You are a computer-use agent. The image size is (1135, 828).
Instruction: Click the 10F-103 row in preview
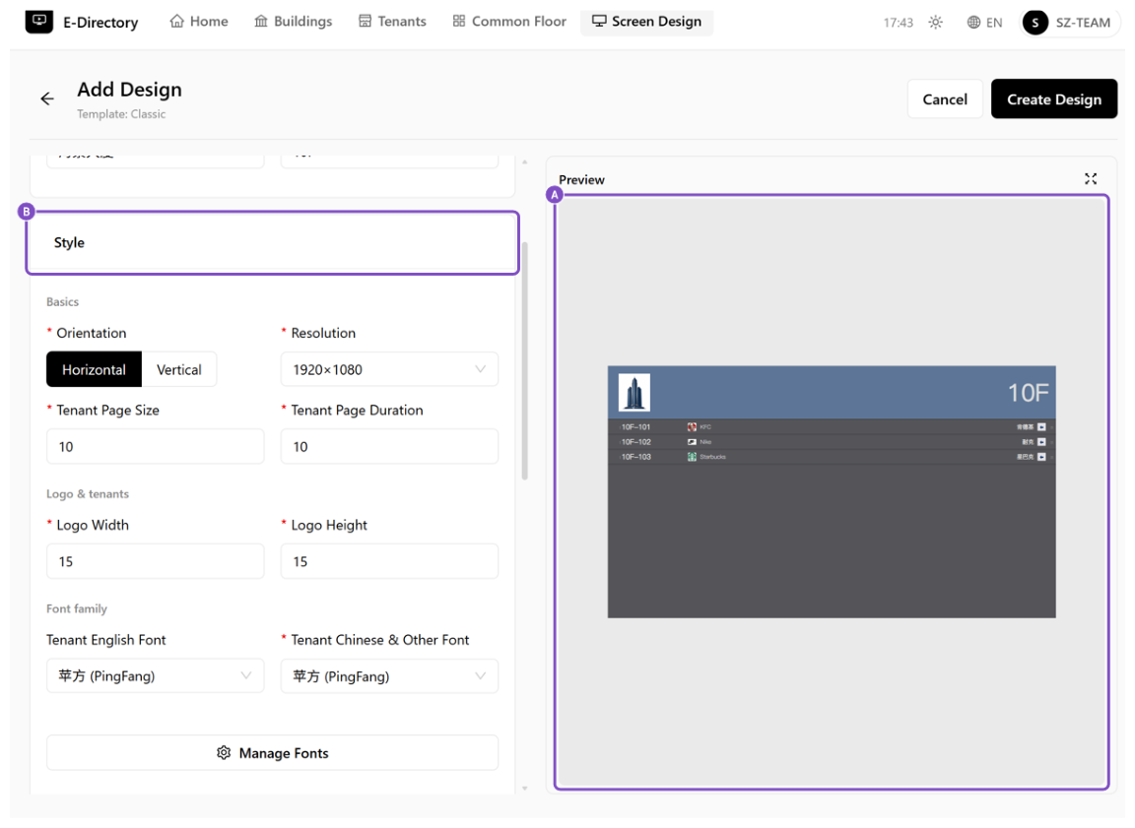832,457
